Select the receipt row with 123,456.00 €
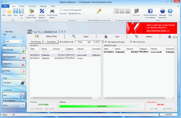The height and width of the screenshot is (118, 181). click(65, 58)
